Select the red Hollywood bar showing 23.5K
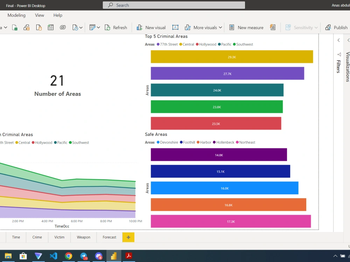Screen dimensions: 350x262 click(x=215, y=123)
